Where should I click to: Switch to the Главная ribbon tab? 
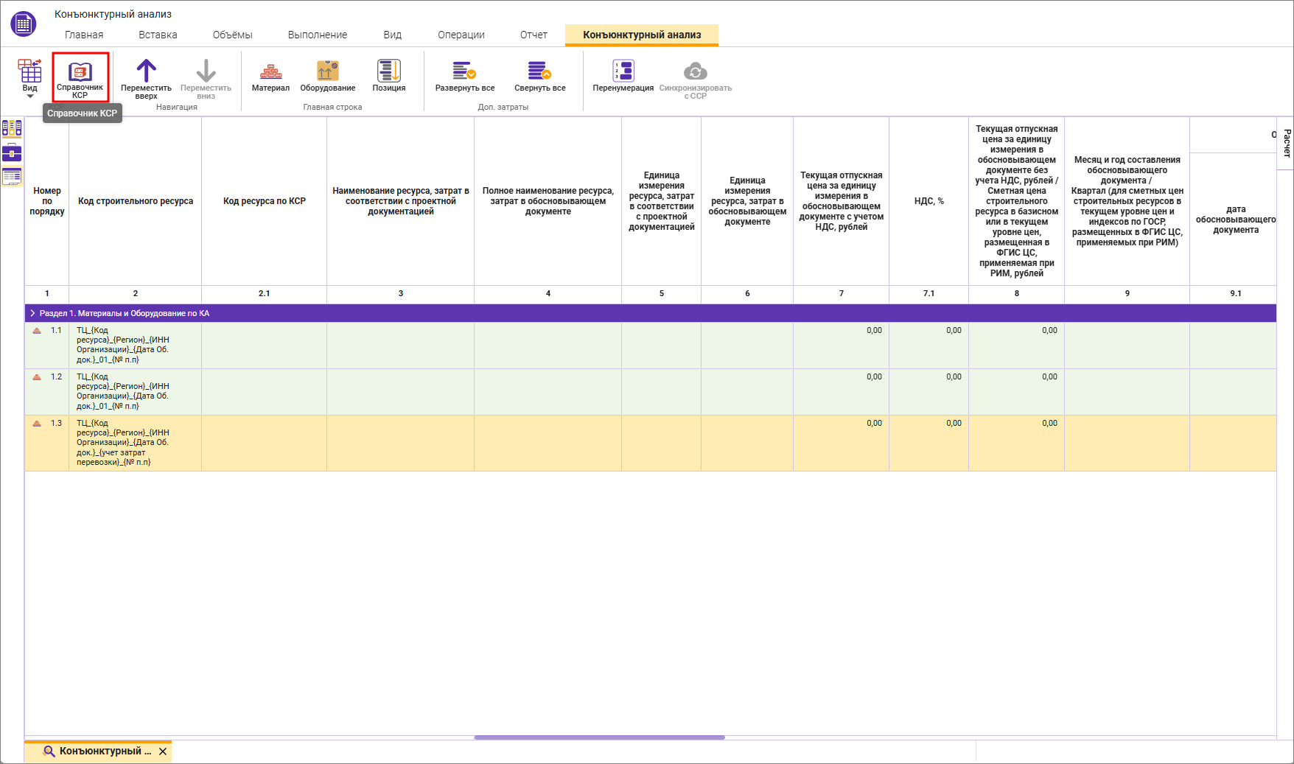(x=84, y=35)
